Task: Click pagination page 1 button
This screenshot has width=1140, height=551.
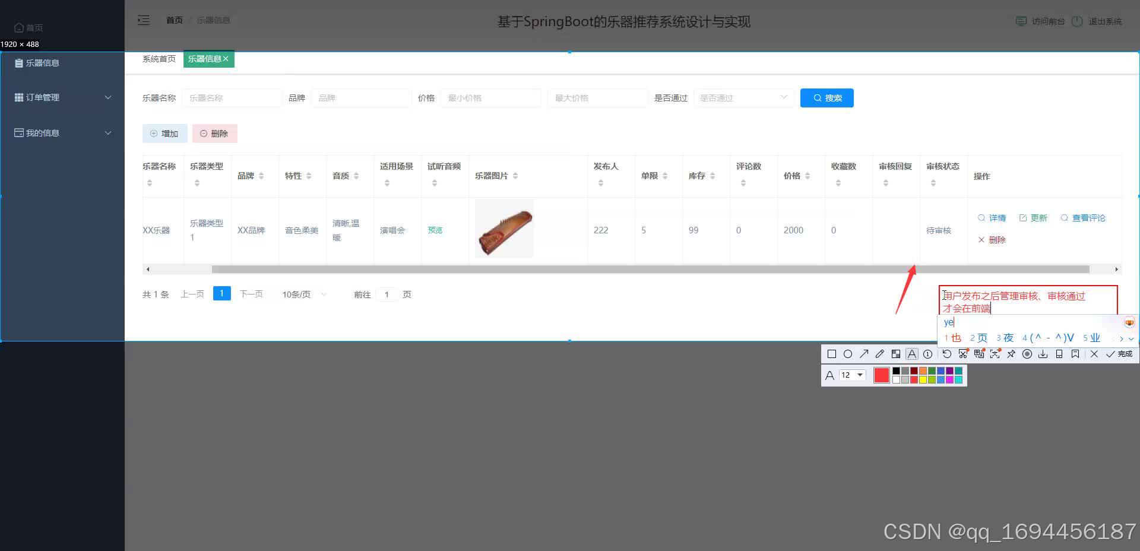Action: pos(221,293)
